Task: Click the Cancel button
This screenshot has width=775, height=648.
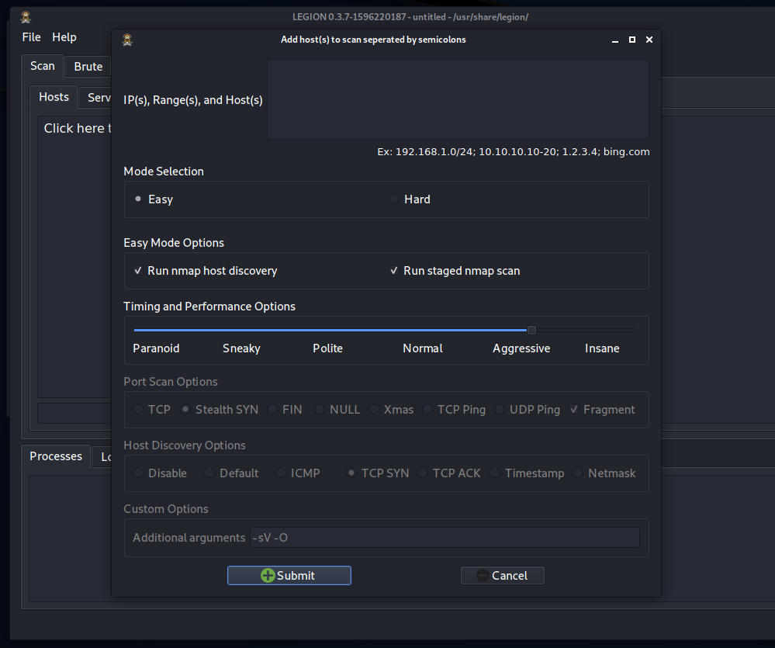Action: pyautogui.click(x=502, y=575)
